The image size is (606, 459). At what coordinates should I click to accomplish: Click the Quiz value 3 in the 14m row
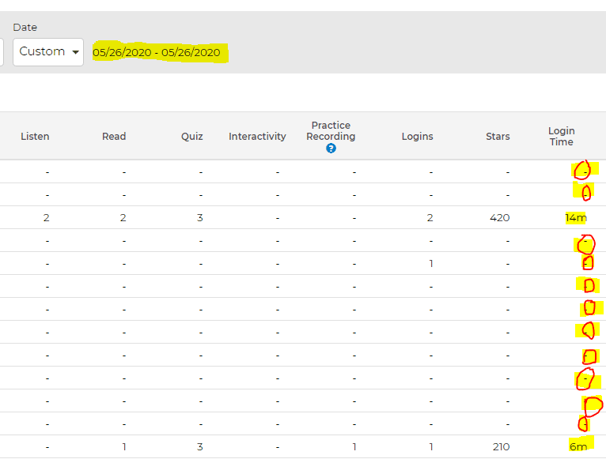[200, 218]
